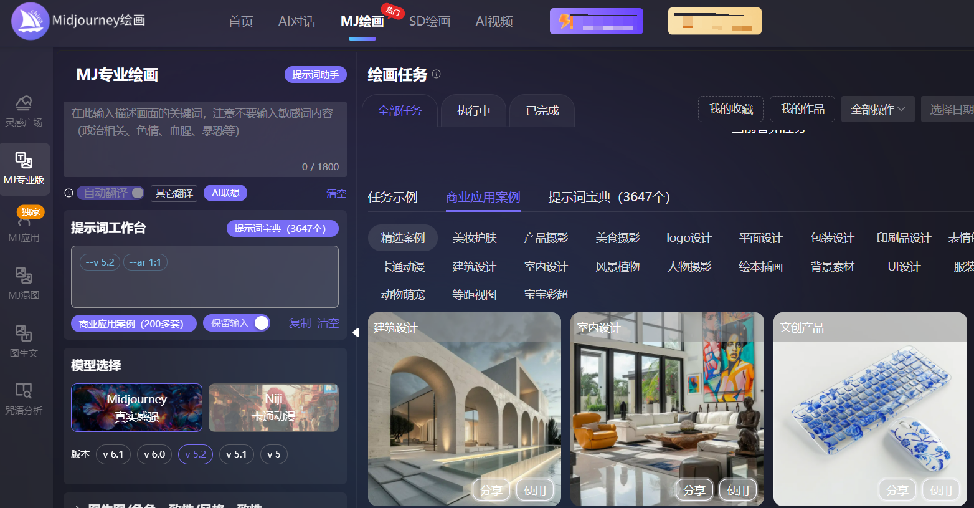974x508 pixels.
Task: Open the 全部操作 dropdown
Action: (878, 108)
